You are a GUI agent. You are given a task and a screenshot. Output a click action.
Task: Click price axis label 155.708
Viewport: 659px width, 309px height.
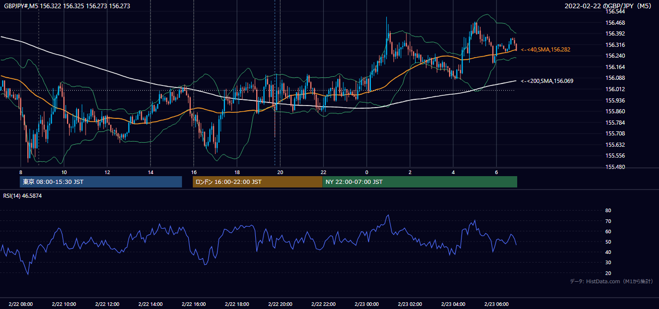(x=615, y=133)
